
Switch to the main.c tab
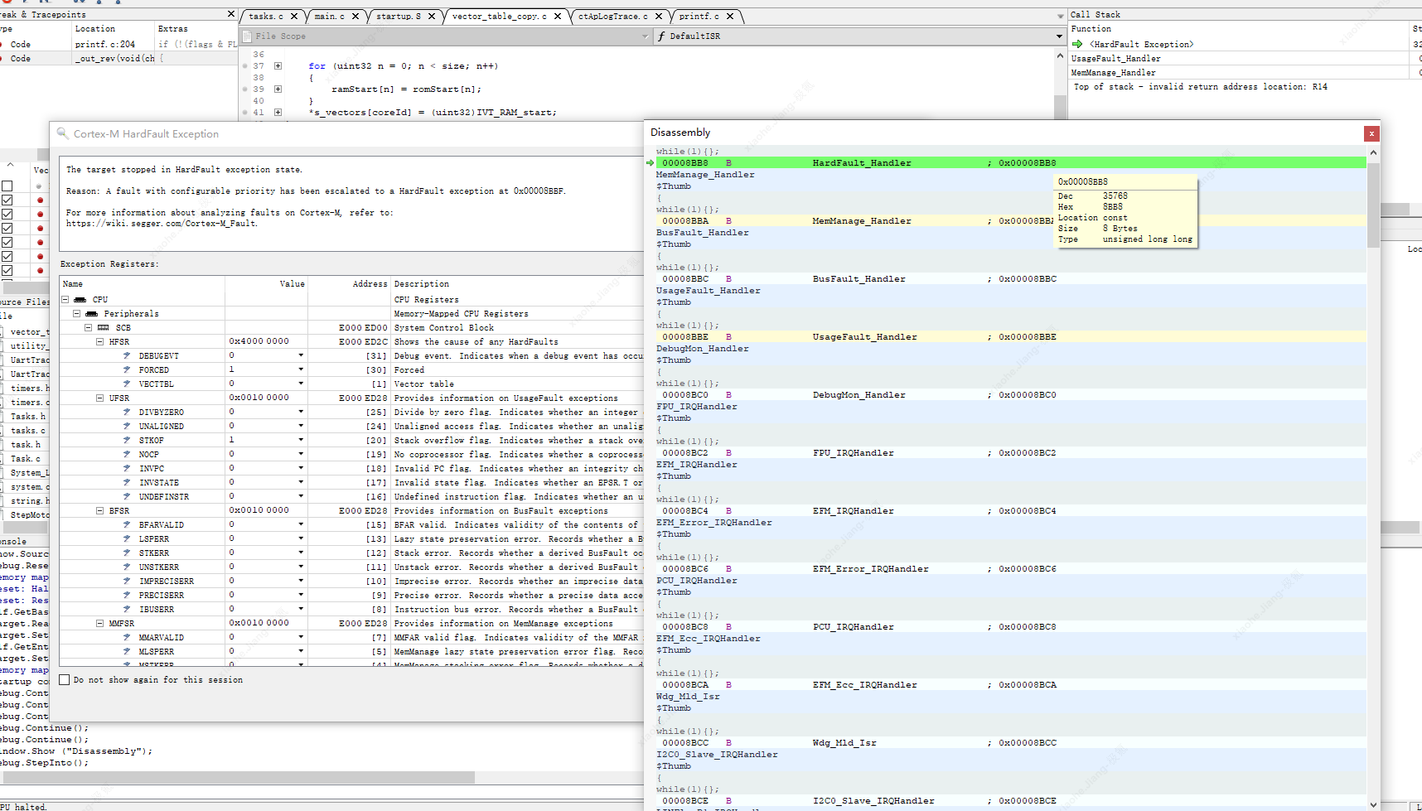330,16
